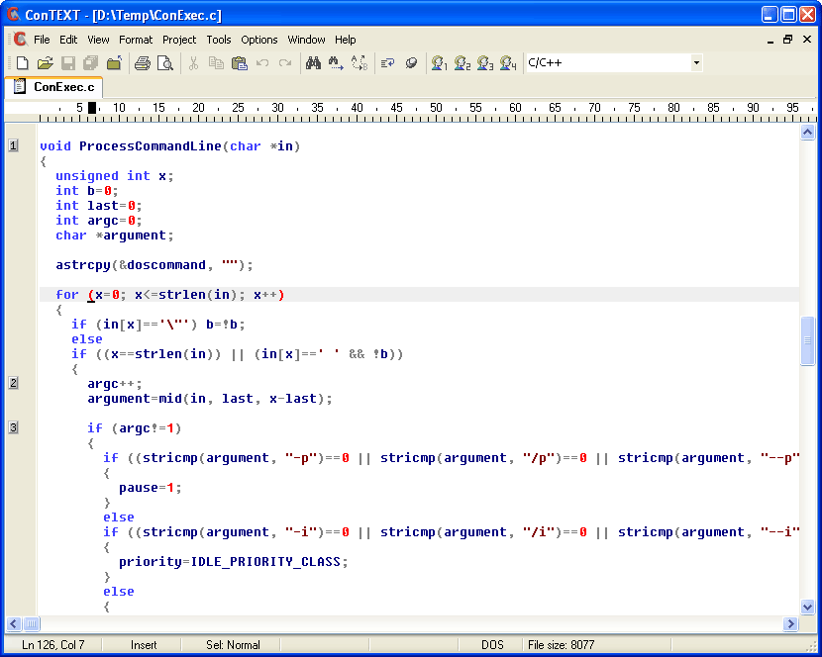
Task: Click the New file icon
Action: (x=22, y=63)
